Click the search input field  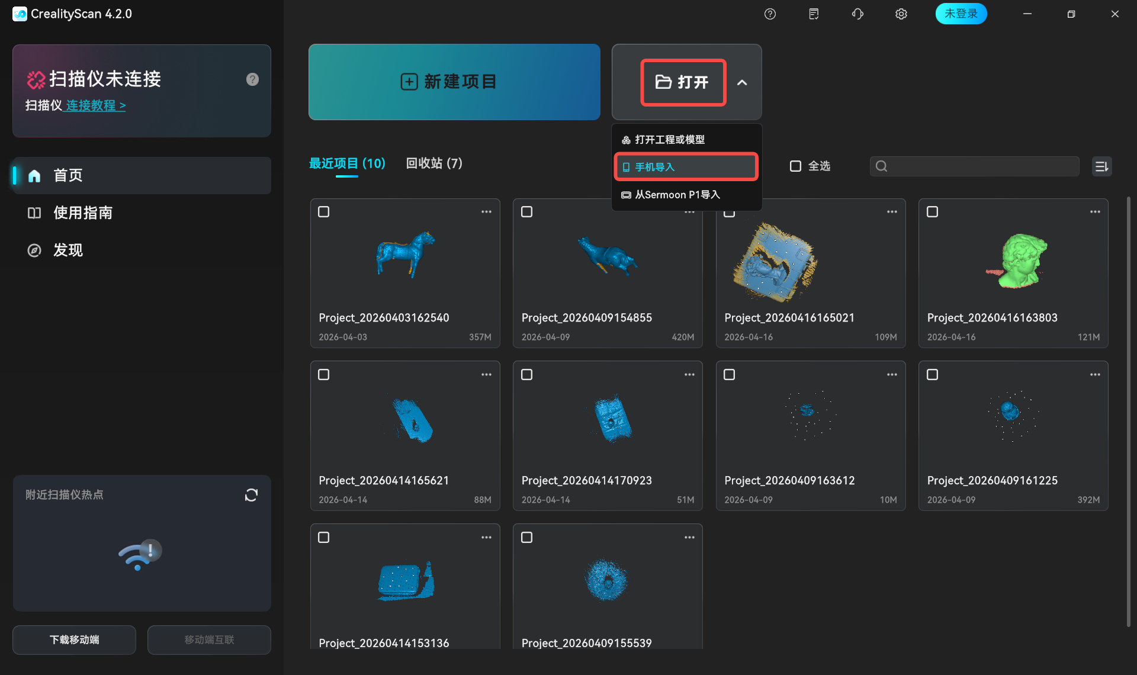pos(974,166)
